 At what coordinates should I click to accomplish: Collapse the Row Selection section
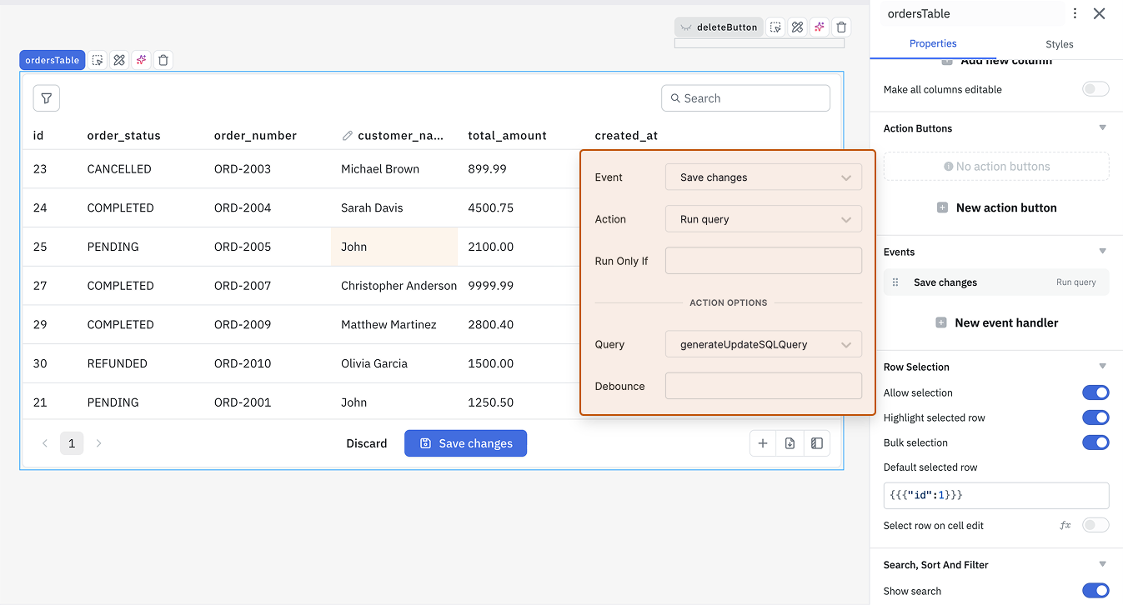point(1102,367)
